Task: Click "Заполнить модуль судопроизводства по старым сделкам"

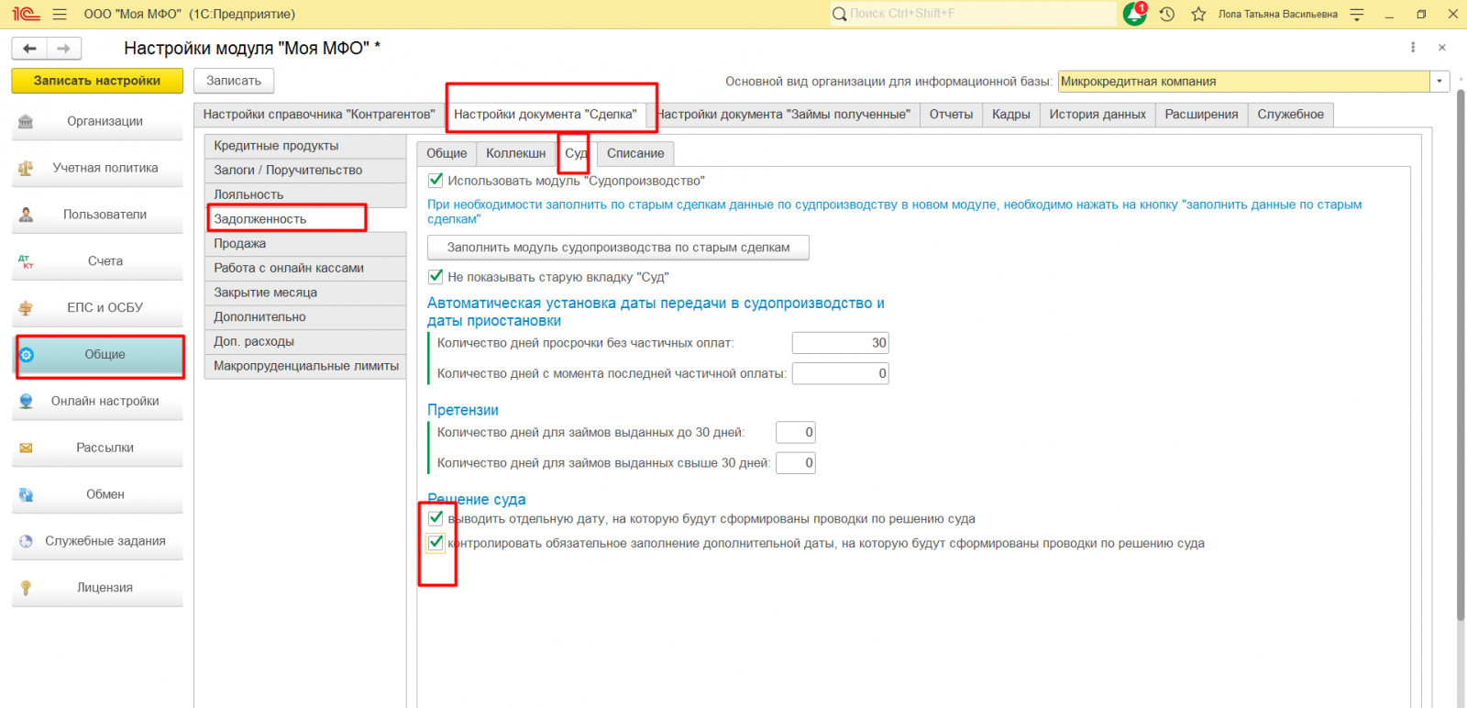Action: coord(618,248)
